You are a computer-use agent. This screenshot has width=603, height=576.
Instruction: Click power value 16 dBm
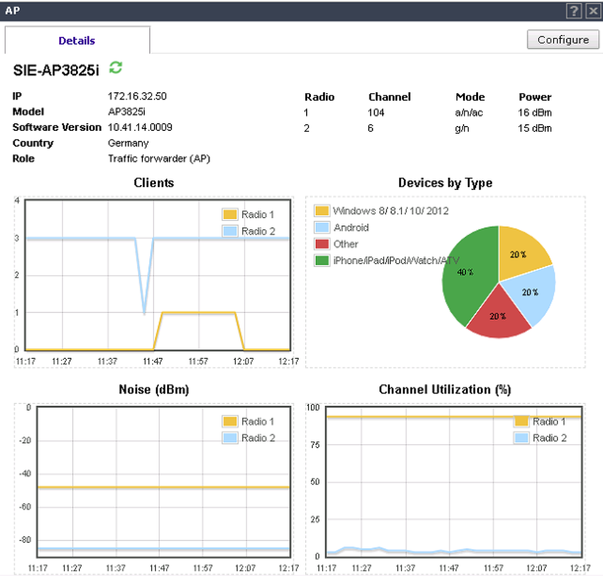click(x=535, y=113)
